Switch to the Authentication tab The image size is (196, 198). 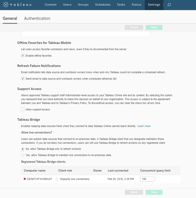[37, 19]
